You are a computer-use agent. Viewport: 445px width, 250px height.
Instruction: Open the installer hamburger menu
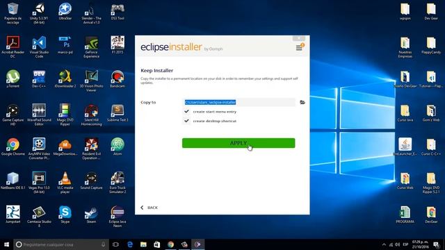[299, 48]
